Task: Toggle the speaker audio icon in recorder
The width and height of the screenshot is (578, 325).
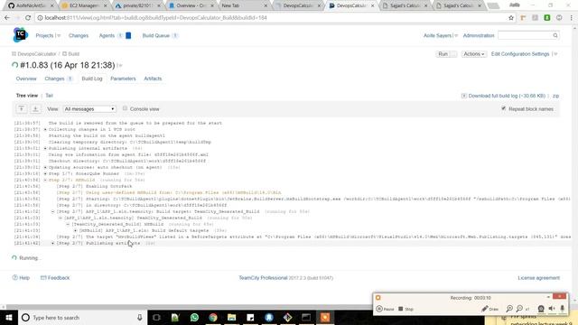Action: pos(552,309)
